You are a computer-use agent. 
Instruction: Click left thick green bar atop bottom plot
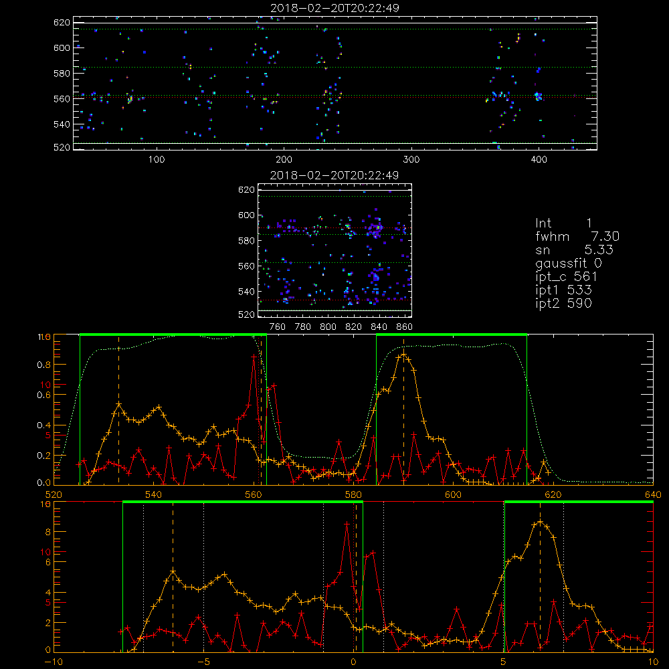pos(243,502)
